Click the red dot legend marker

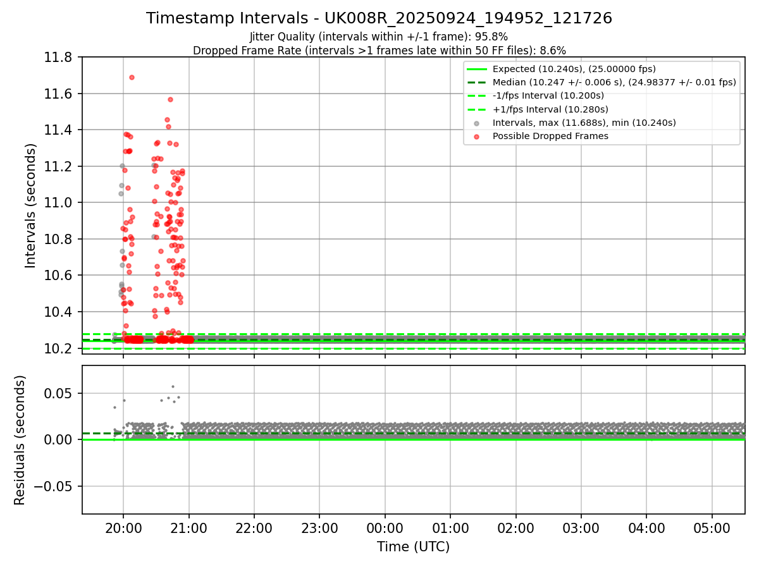pyautogui.click(x=477, y=136)
